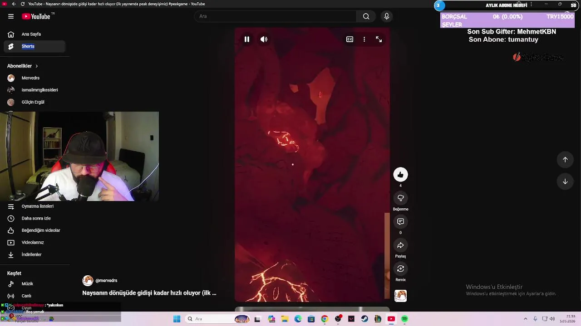The width and height of the screenshot is (581, 326).
Task: Open Google Chrome from the taskbar
Action: 324,319
